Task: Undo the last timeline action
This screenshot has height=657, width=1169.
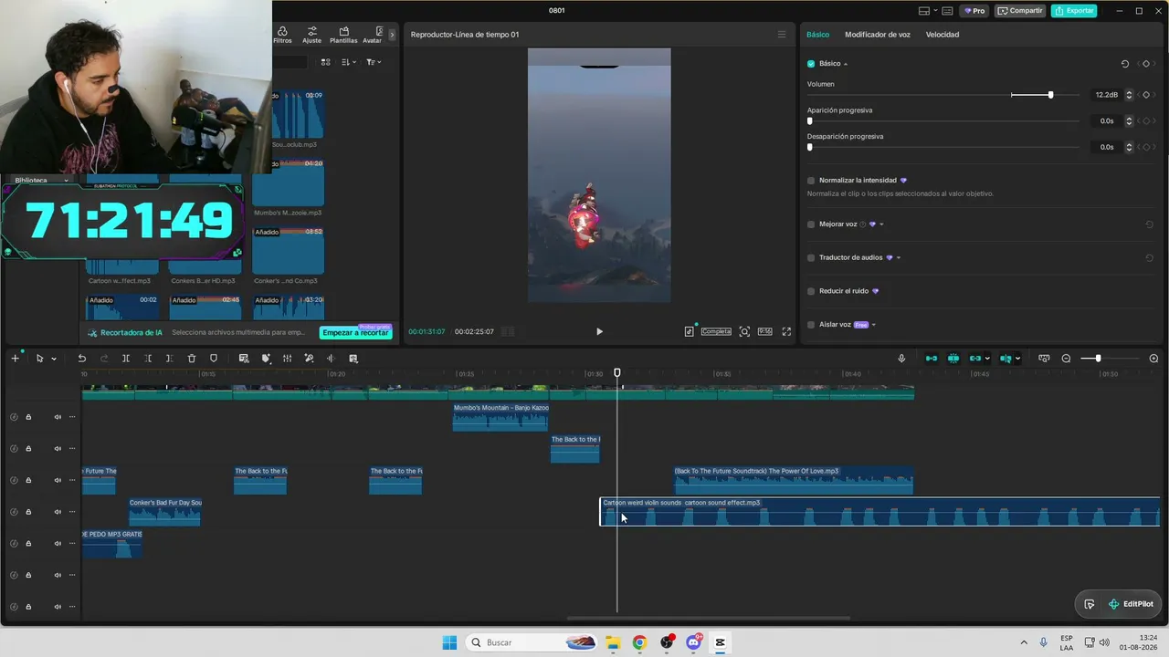Action: (x=81, y=359)
